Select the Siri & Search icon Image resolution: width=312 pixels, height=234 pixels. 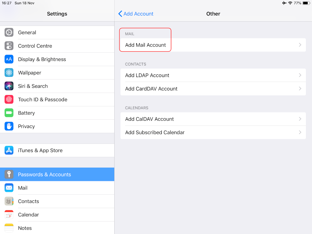[9, 86]
